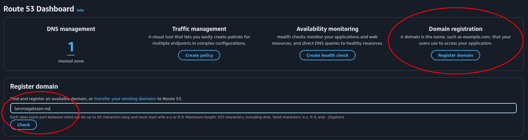Click the Traffic management visual tool description
The height and width of the screenshot is (140, 528).
(199, 40)
